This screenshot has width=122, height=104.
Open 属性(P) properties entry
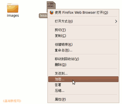tap(83, 99)
